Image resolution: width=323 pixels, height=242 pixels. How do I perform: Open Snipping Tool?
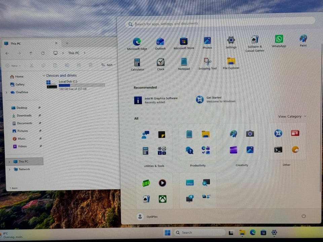coord(207,64)
